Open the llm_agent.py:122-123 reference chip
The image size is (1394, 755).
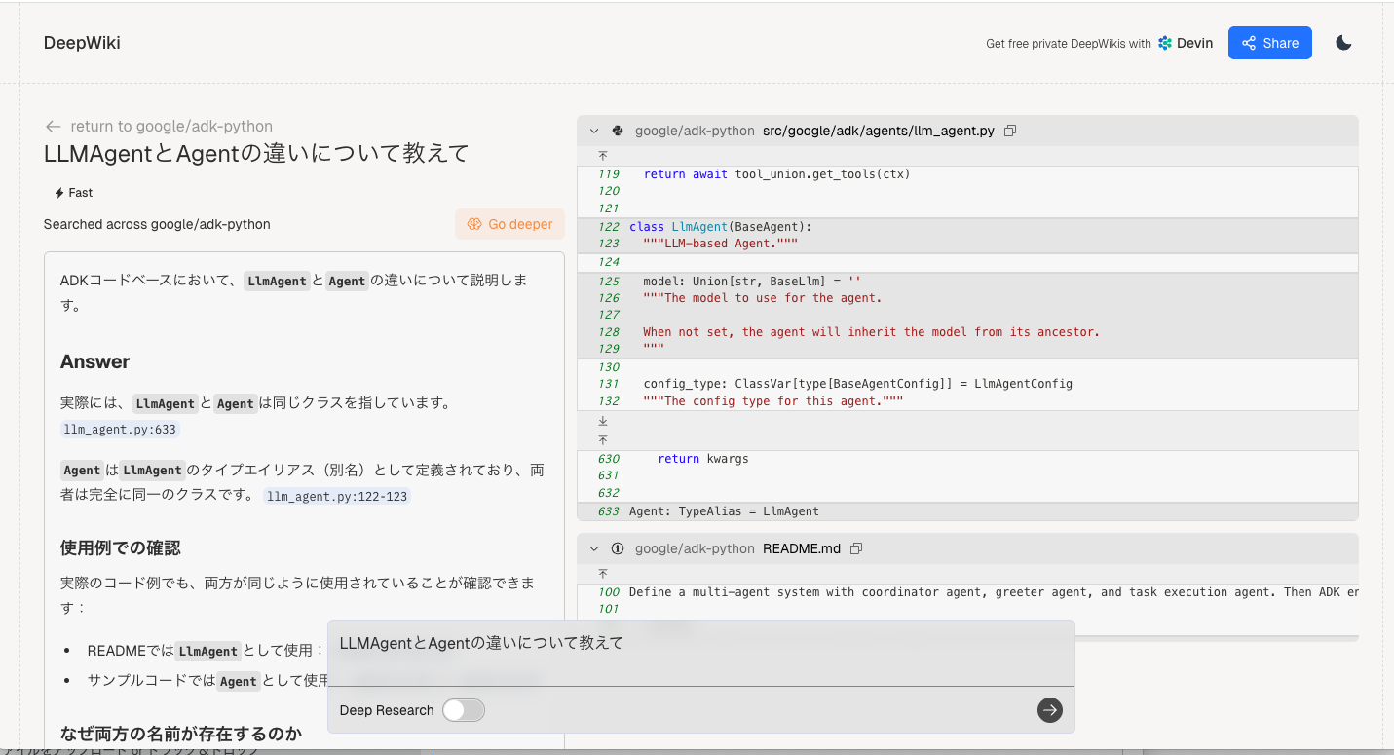point(338,496)
